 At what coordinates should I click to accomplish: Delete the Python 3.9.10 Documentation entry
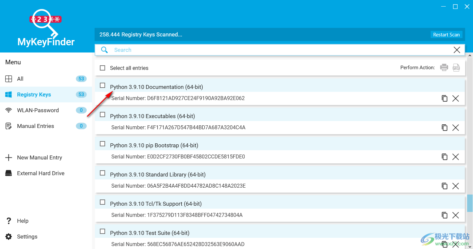coord(456,98)
